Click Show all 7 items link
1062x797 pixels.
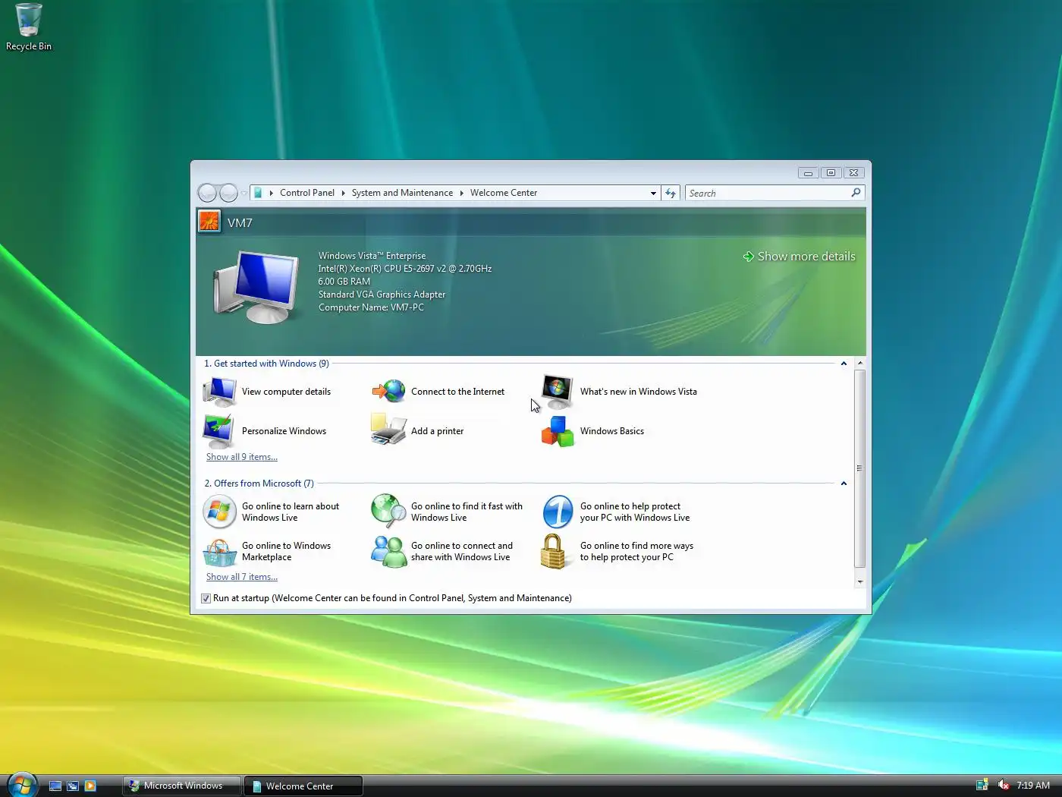(242, 577)
